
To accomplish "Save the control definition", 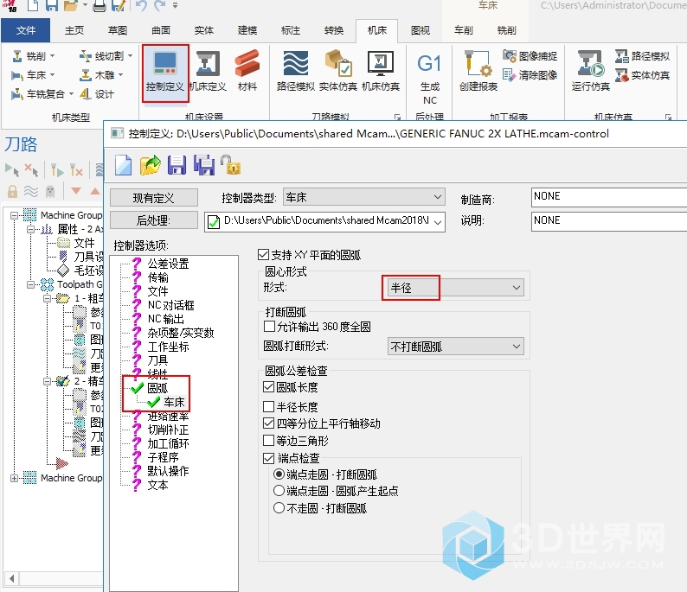I will (x=177, y=165).
